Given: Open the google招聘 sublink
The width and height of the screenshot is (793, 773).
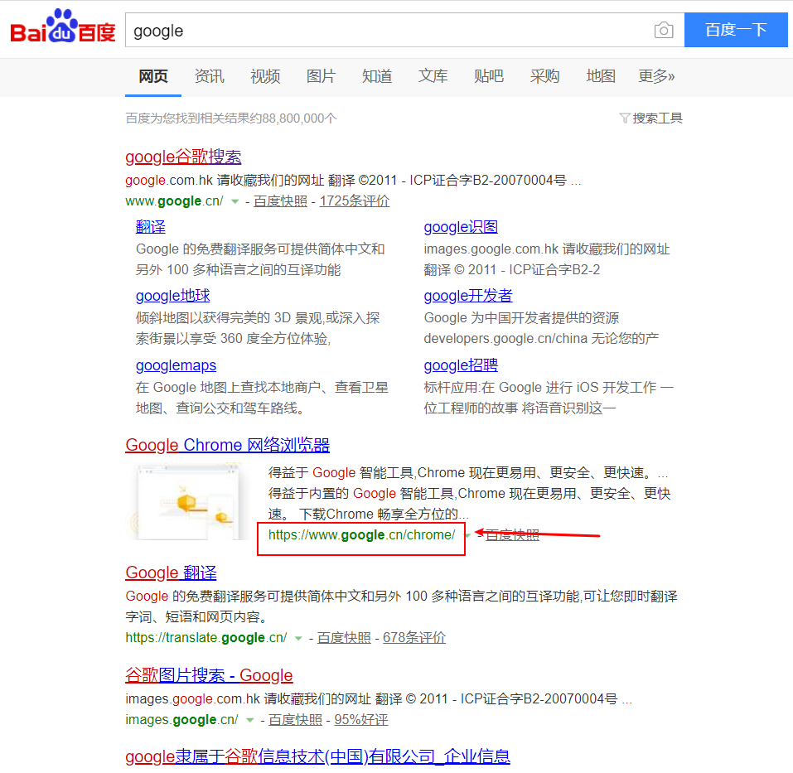Looking at the screenshot, I should [x=461, y=365].
